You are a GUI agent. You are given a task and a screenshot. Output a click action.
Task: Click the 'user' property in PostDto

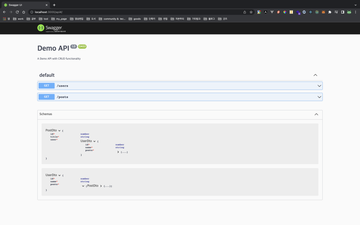[54, 140]
